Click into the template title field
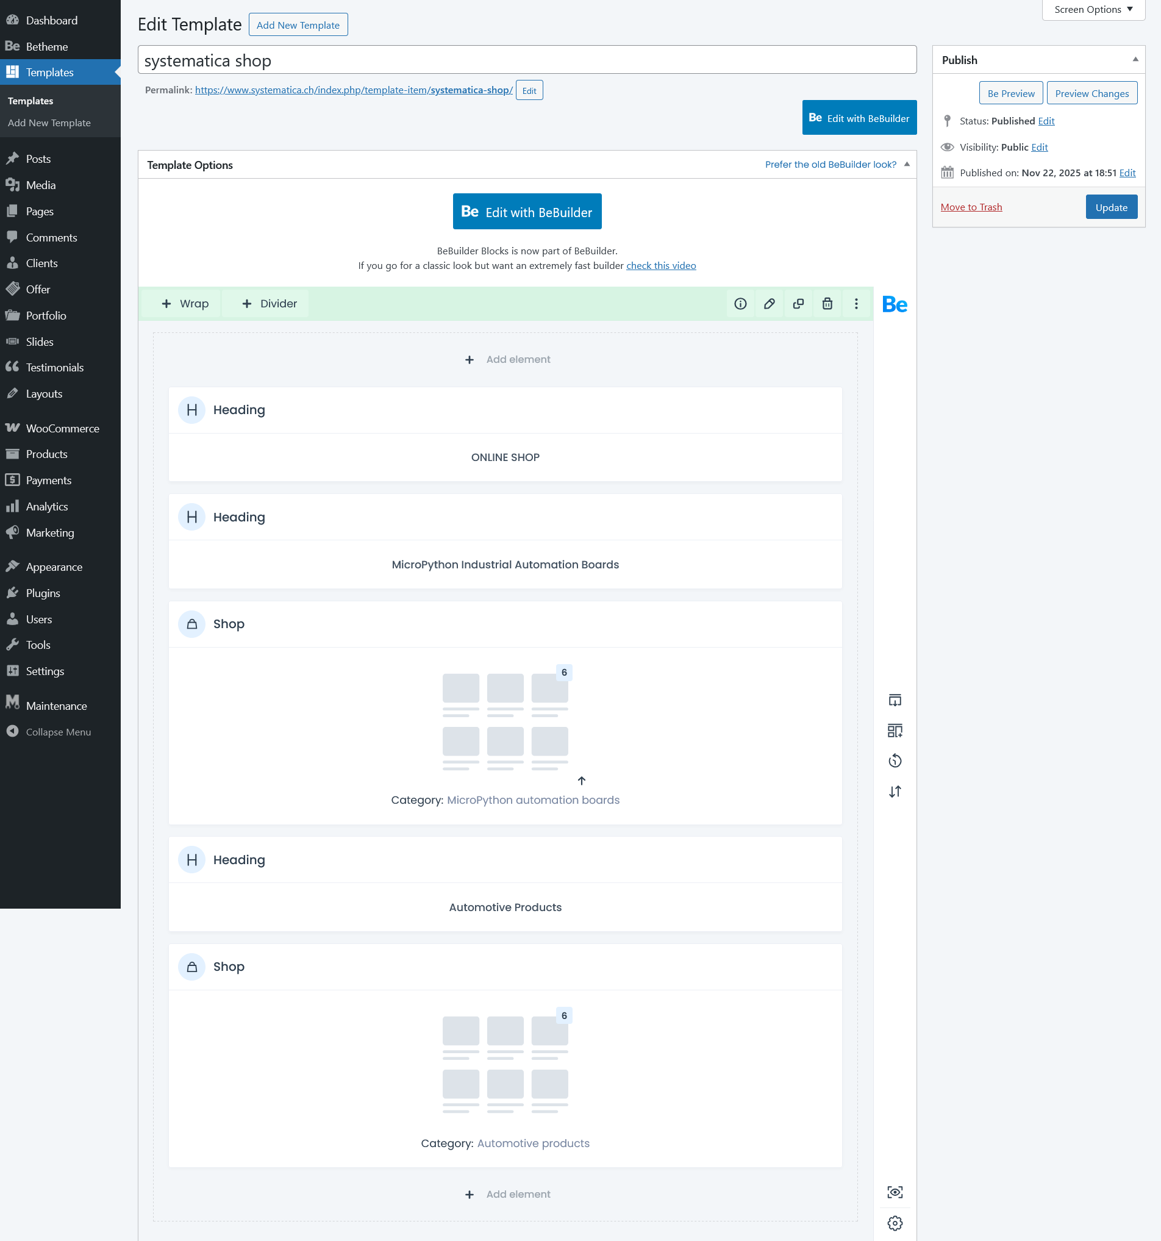Screen dimensions: 1161x1241 click(526, 60)
